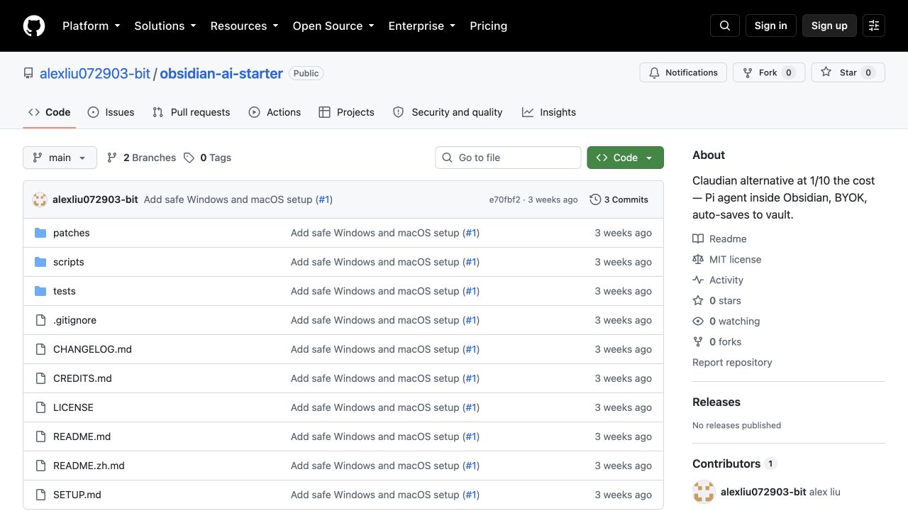Switch to the Issues tab
908x511 pixels.
(111, 112)
